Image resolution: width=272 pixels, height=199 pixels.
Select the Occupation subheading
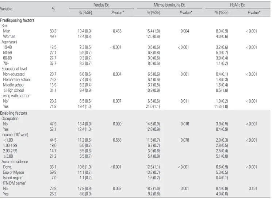pyautogui.click(x=10, y=119)
